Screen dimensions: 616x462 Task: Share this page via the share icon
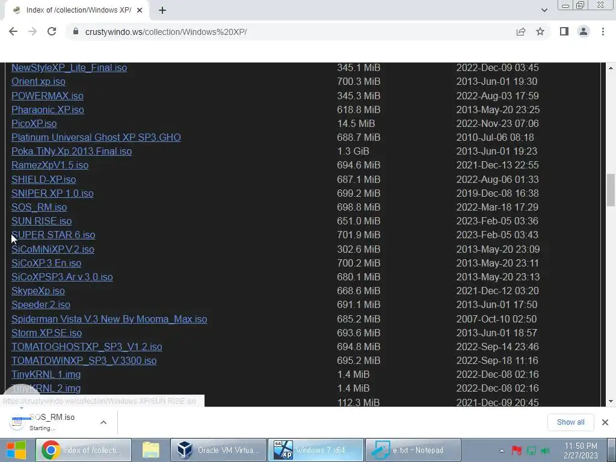click(520, 32)
